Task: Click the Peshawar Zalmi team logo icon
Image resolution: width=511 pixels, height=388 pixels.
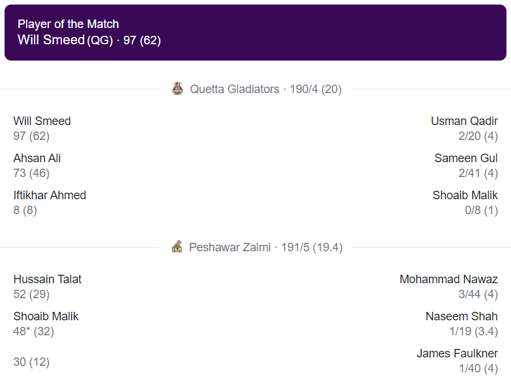Action: (177, 247)
